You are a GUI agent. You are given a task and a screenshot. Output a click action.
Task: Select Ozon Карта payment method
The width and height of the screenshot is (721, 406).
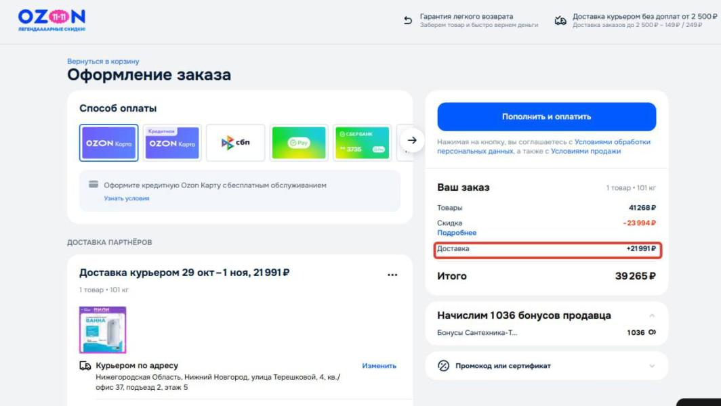click(109, 143)
